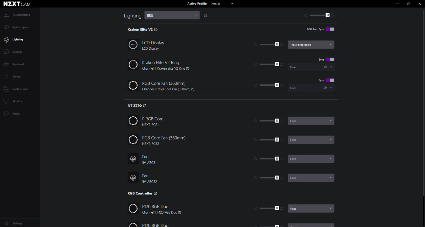Toggle Sync for Channel 2 RGB Core Fan

tap(330, 80)
